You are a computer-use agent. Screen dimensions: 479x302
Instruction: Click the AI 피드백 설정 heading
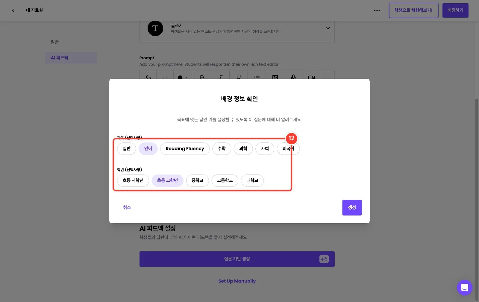point(157,229)
